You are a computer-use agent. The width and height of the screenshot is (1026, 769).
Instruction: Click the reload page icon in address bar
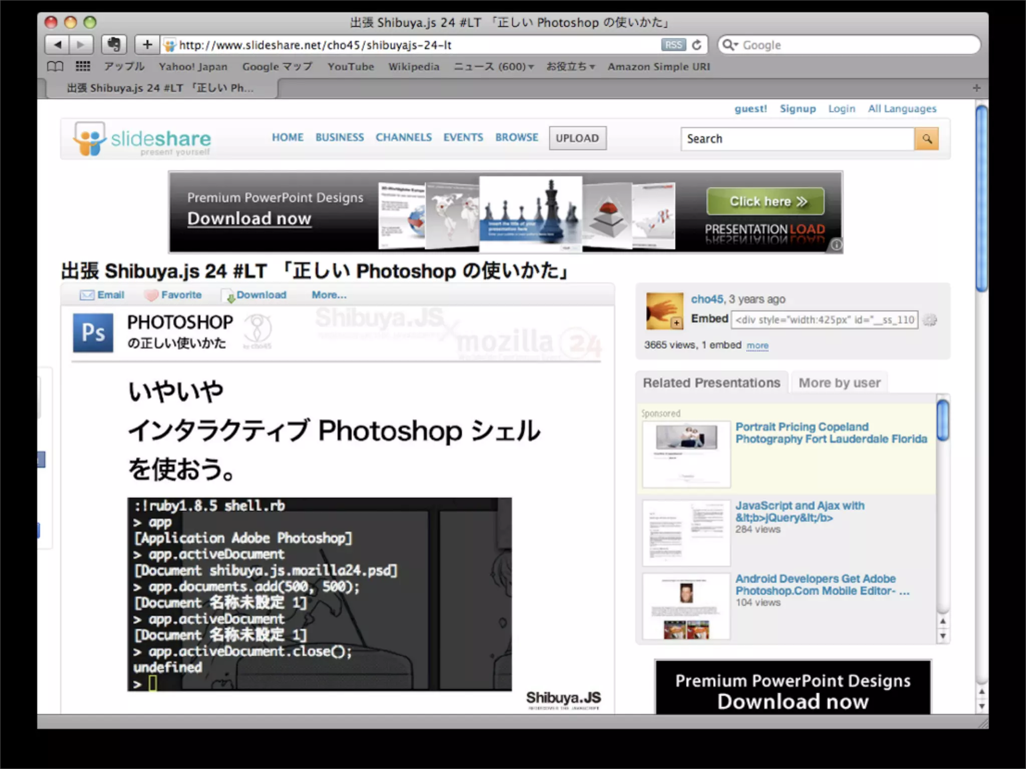[697, 45]
